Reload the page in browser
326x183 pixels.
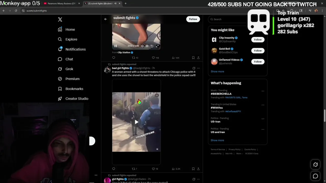coord(16,11)
